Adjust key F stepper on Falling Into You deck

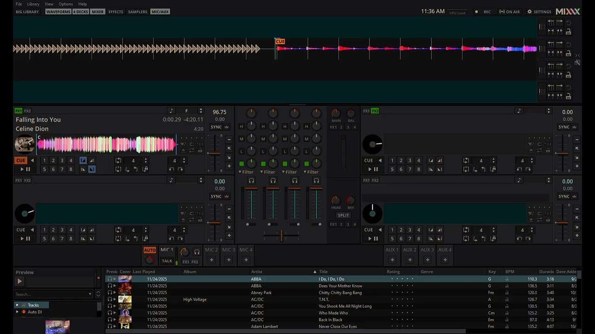pos(201,111)
